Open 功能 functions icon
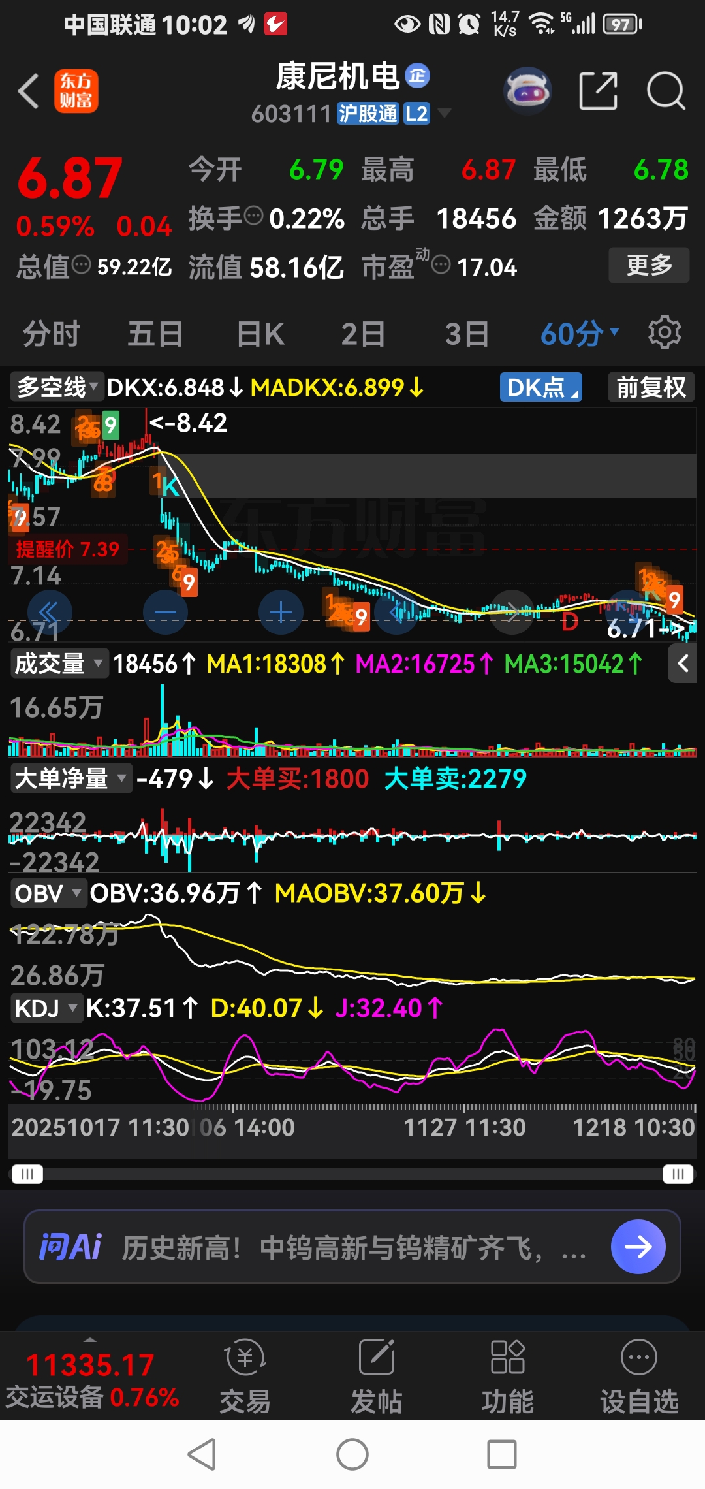The width and height of the screenshot is (705, 1489). point(508,1375)
